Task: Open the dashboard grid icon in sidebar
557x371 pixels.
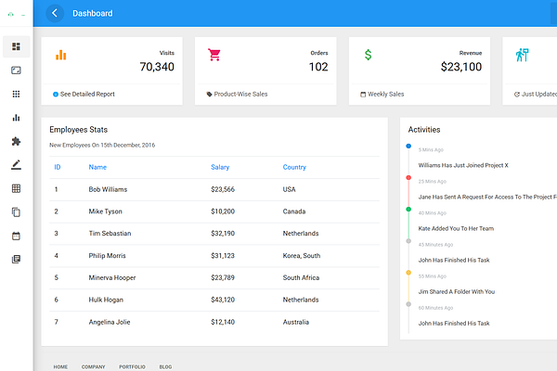Action: coord(16,46)
